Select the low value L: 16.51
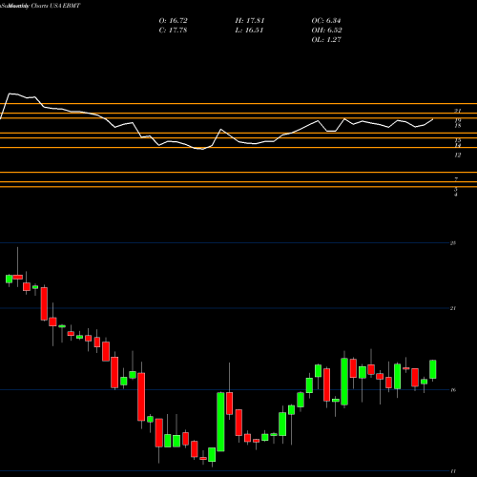 click(x=249, y=31)
